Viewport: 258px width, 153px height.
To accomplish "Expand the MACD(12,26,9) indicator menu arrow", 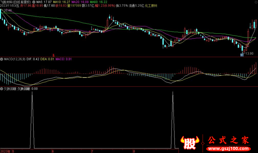I will pos(2,59).
